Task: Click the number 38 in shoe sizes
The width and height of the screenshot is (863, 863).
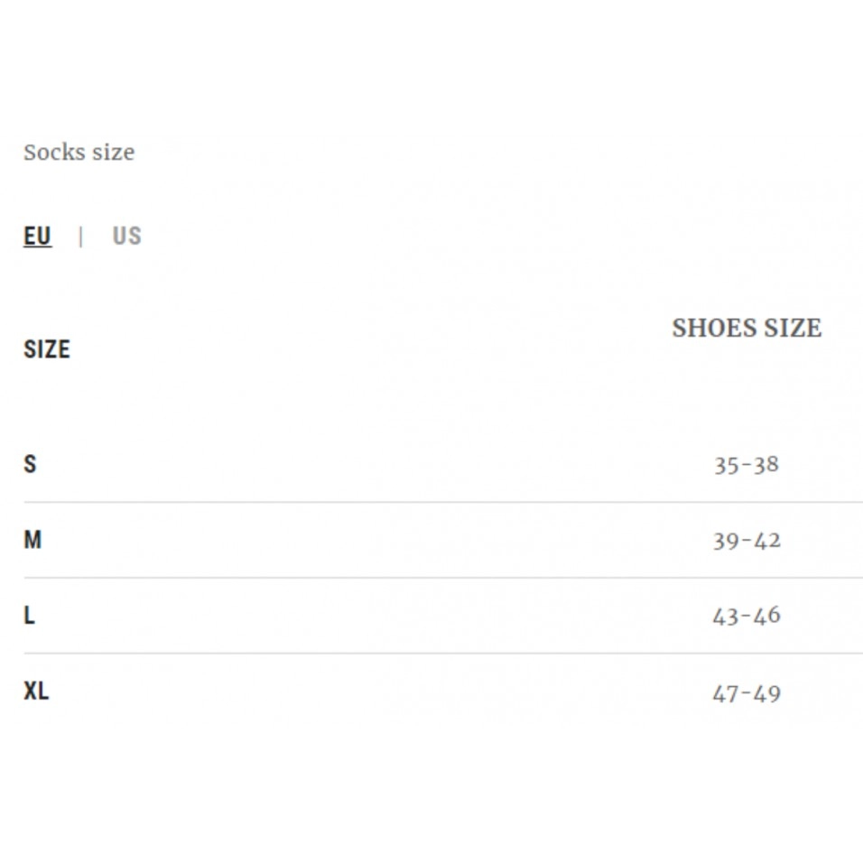Action: tap(766, 466)
